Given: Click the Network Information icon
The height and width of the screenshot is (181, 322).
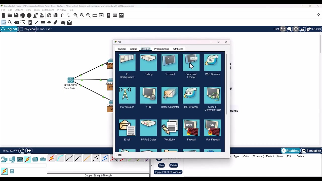Looking at the screenshot, I should (x=29, y=15).
